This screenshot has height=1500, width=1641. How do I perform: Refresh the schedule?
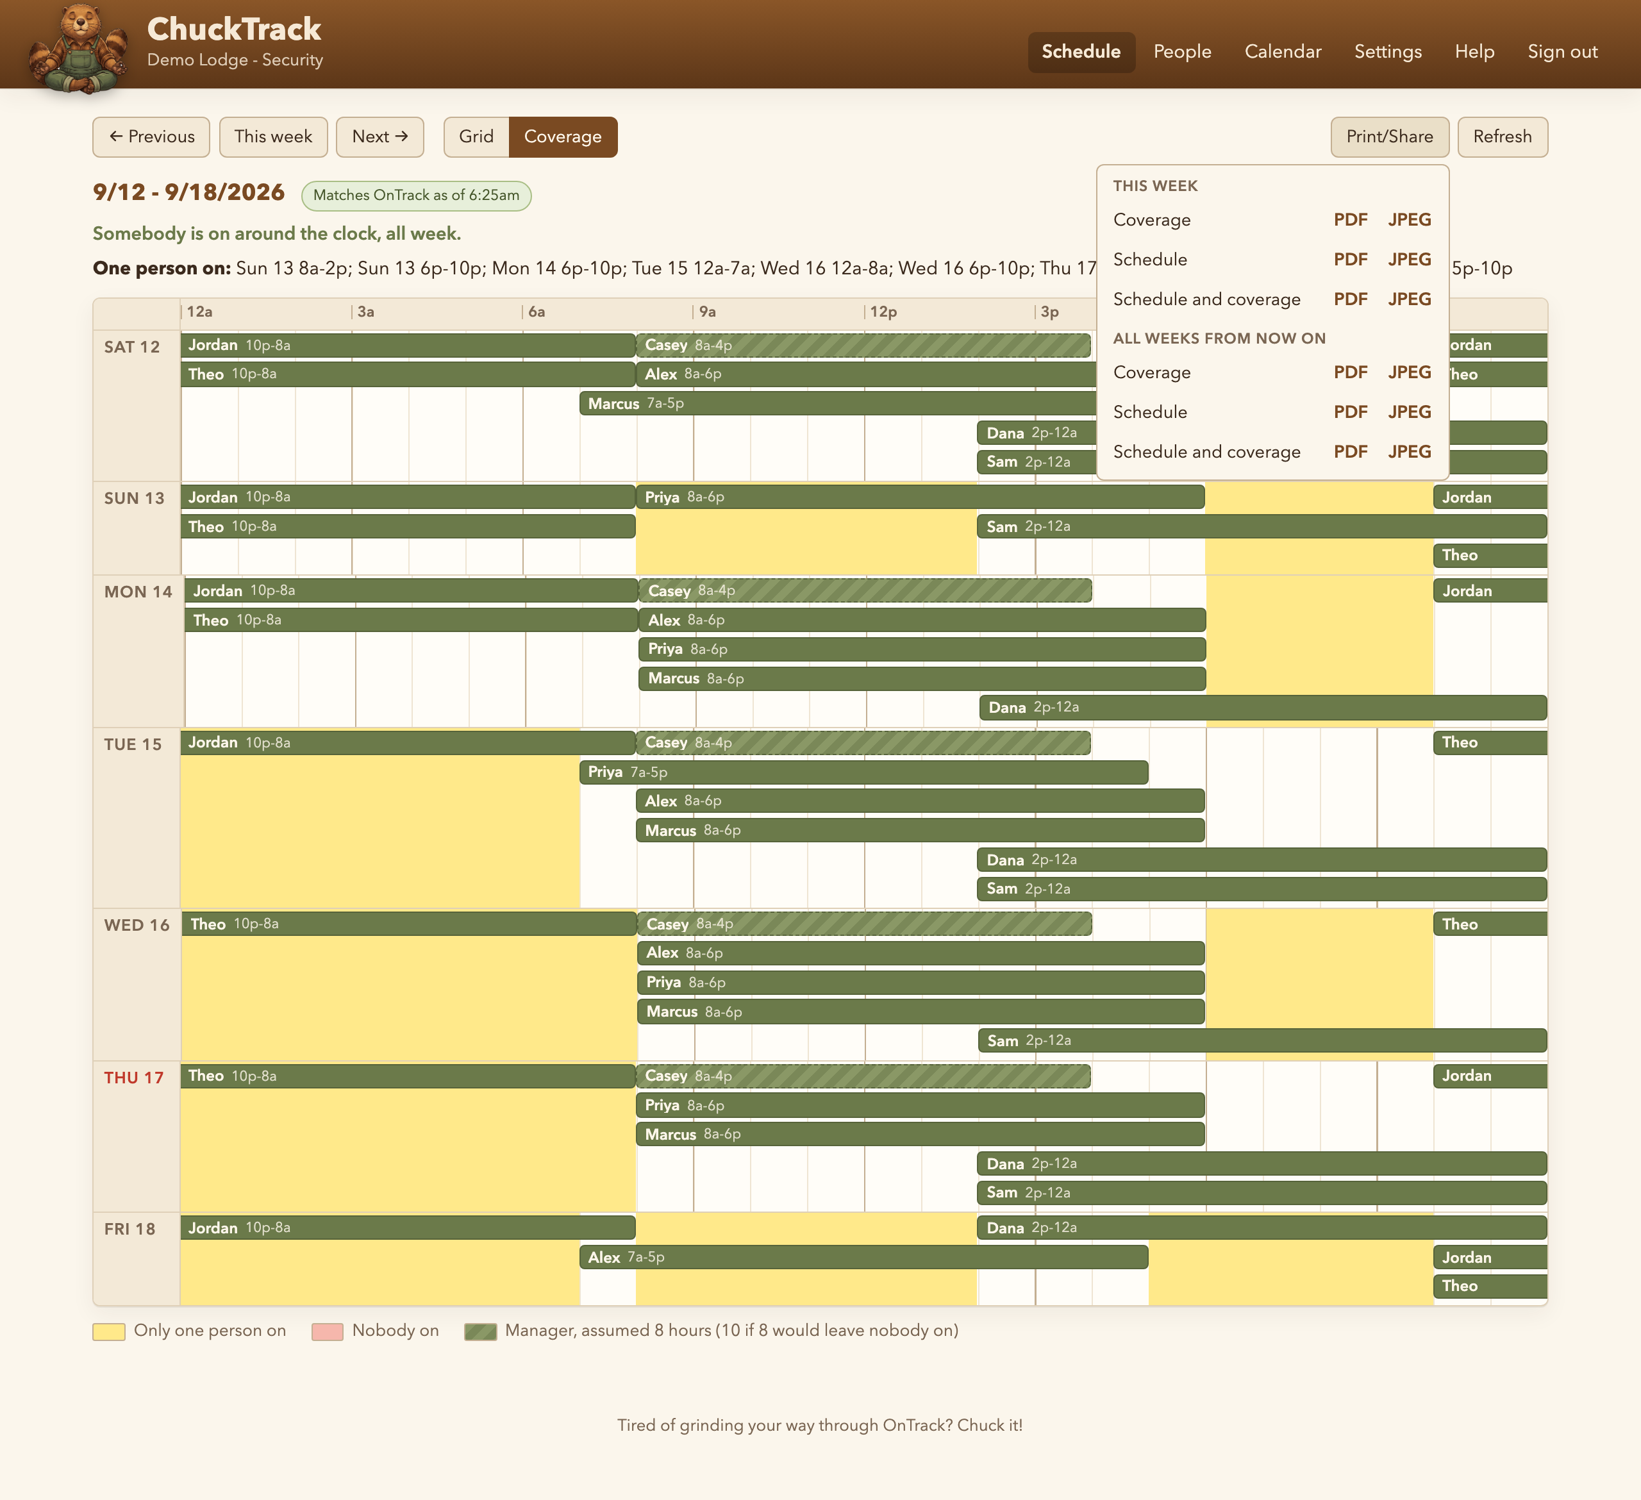[x=1503, y=137]
